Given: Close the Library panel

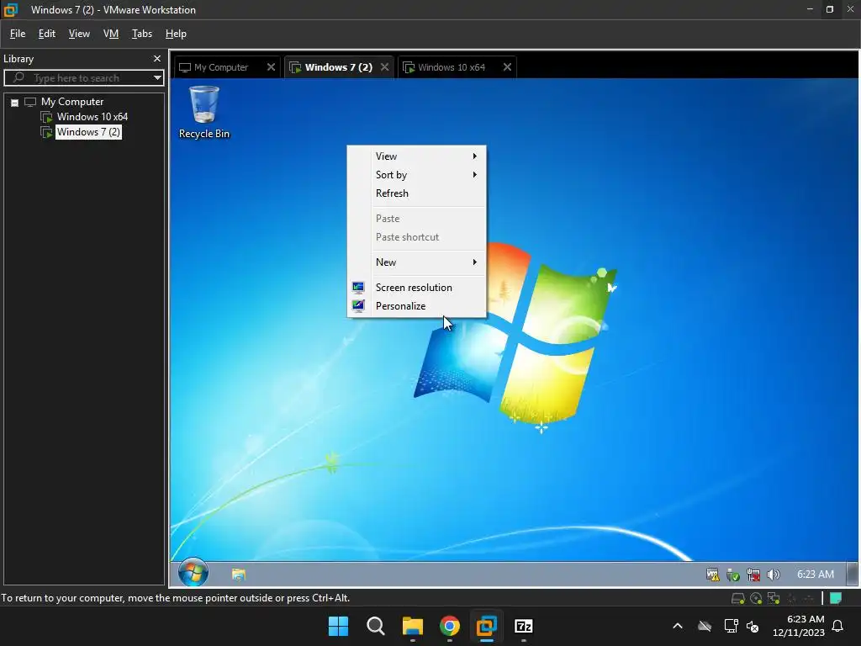Looking at the screenshot, I should 157,58.
